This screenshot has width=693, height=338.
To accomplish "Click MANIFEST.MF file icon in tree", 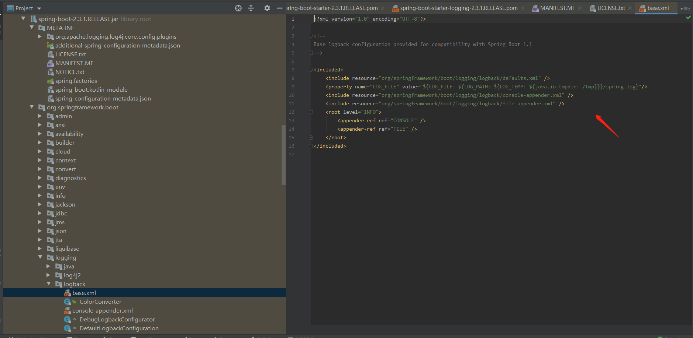I will click(x=51, y=63).
